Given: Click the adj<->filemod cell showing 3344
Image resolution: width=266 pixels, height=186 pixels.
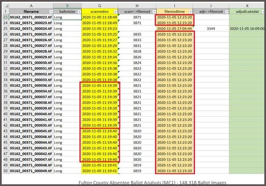Looking at the screenshot, I should pos(210,29).
